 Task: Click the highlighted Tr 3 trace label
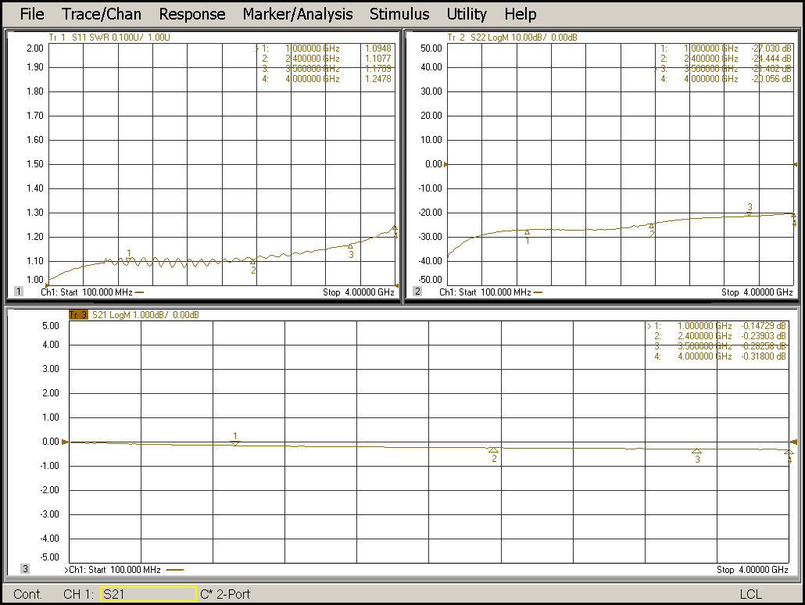[x=78, y=315]
